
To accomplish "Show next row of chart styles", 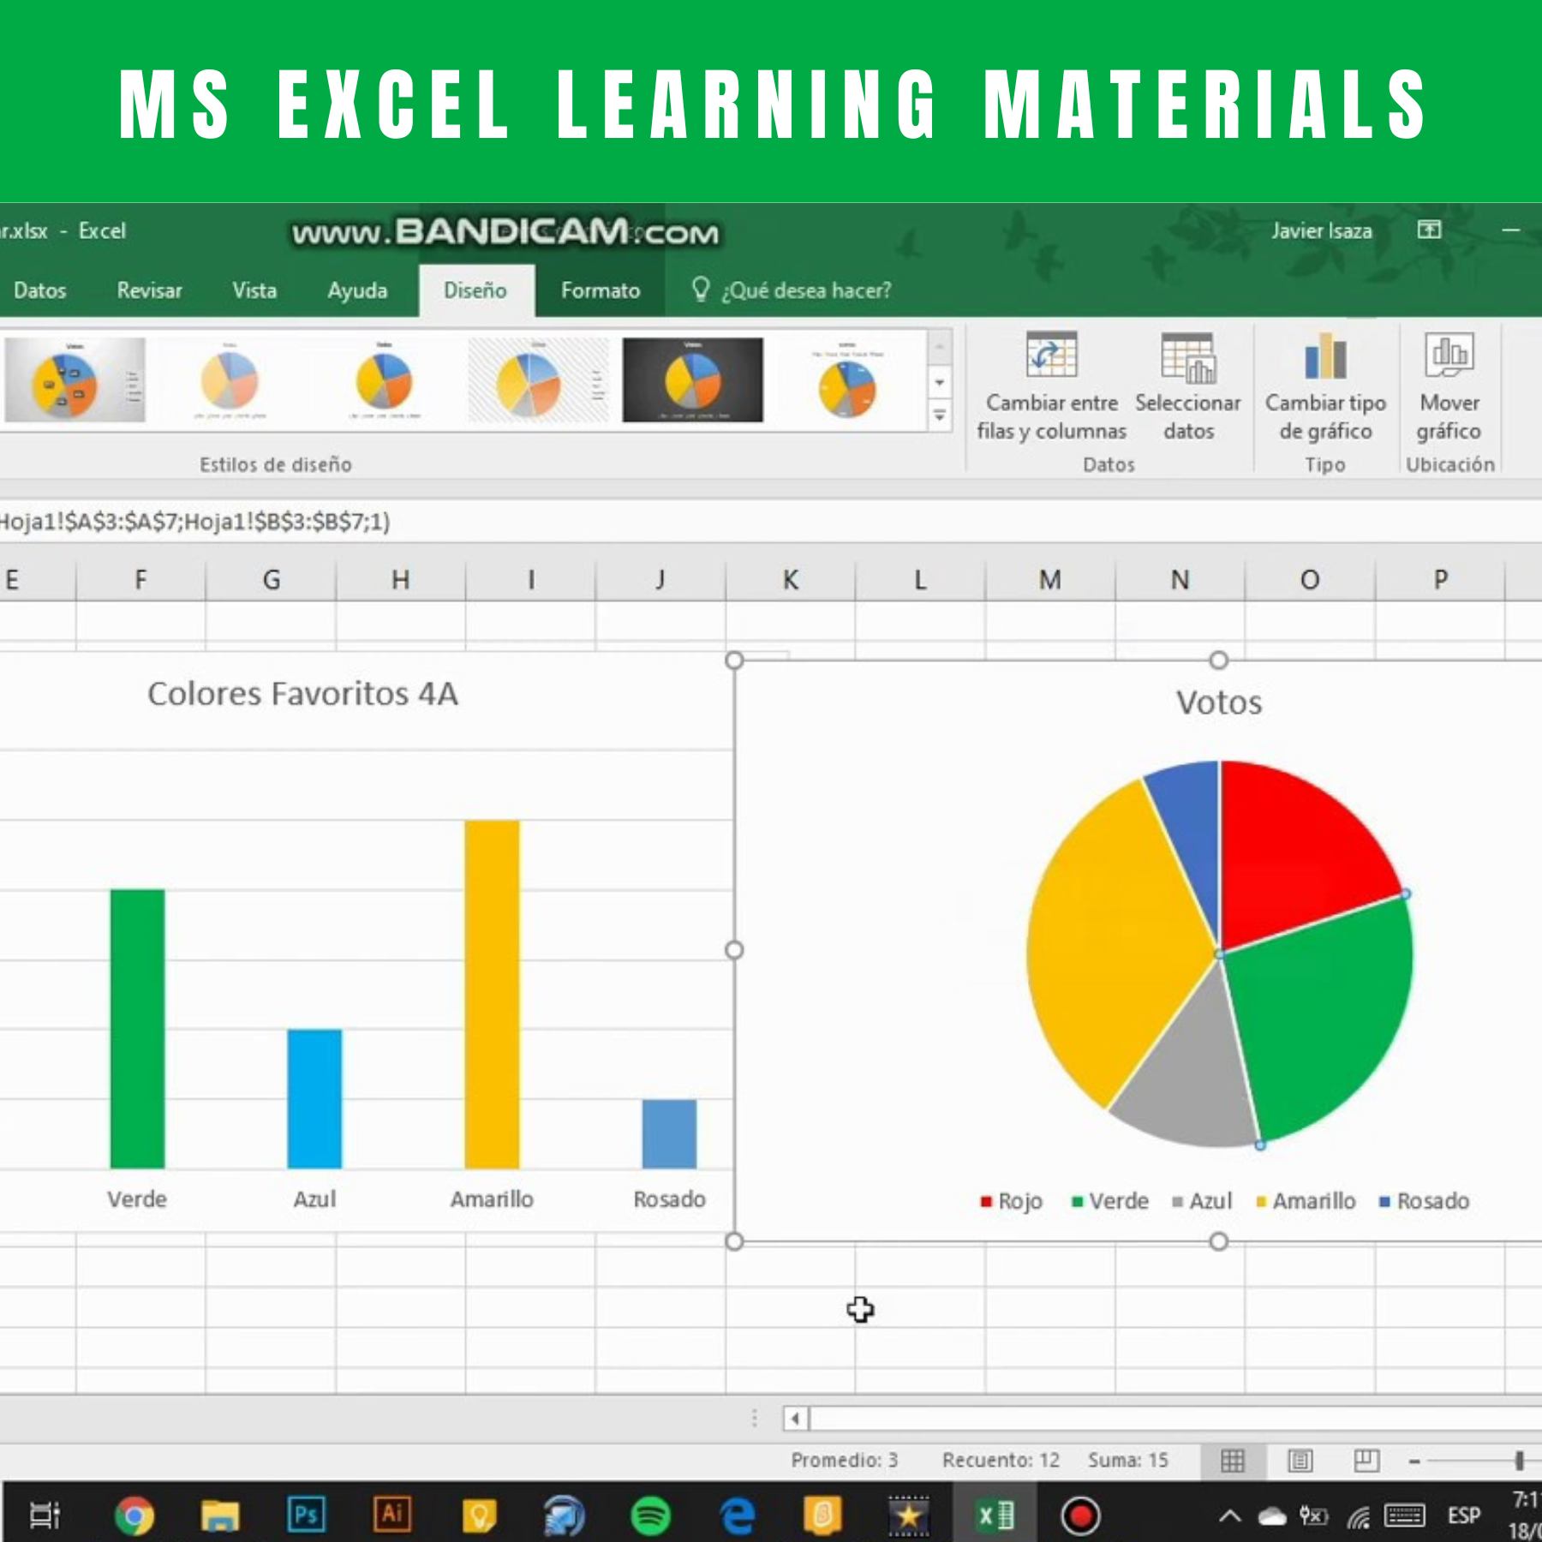I will click(x=940, y=382).
